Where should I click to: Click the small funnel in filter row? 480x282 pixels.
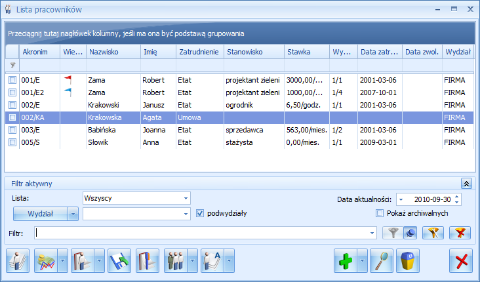[x=12, y=65]
